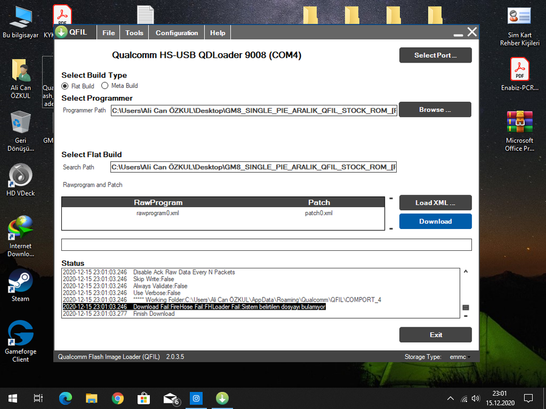This screenshot has height=409, width=546.
Task: Click the blue Download button
Action: pos(435,222)
